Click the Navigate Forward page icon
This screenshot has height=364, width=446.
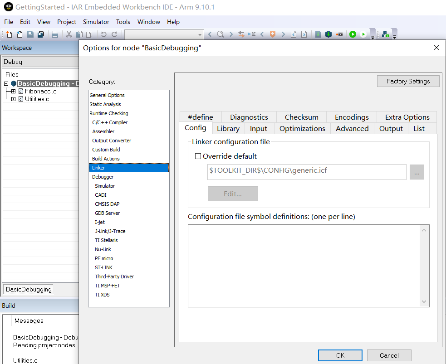coord(304,34)
